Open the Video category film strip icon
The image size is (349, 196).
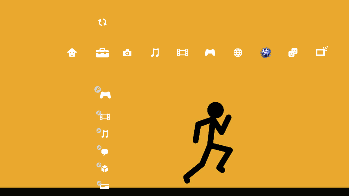[x=183, y=53]
